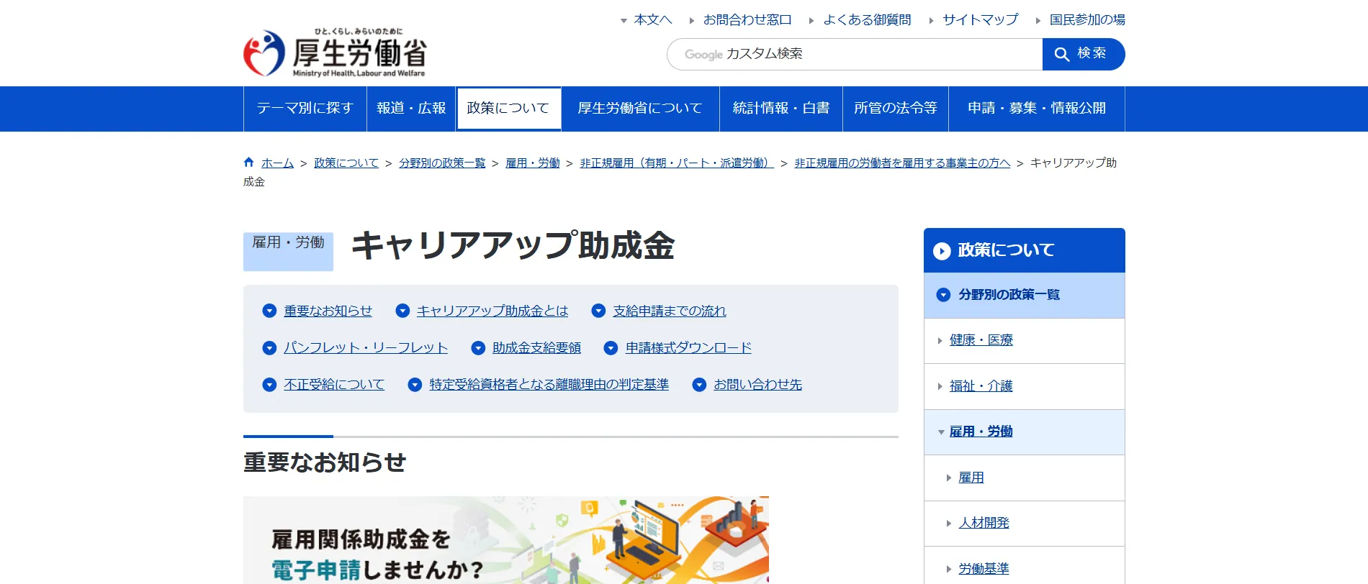Screen dimensions: 1368x584
Task: Jump to お問い合わせ先 anchor link
Action: 757,385
